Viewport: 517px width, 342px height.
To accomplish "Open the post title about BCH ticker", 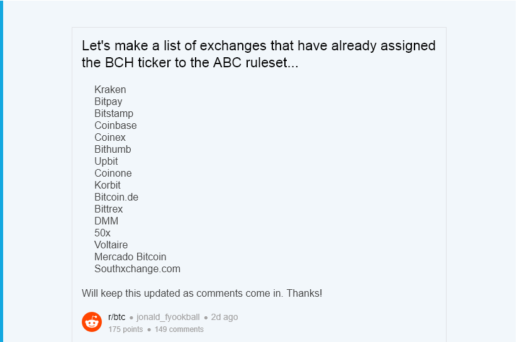I will point(258,54).
